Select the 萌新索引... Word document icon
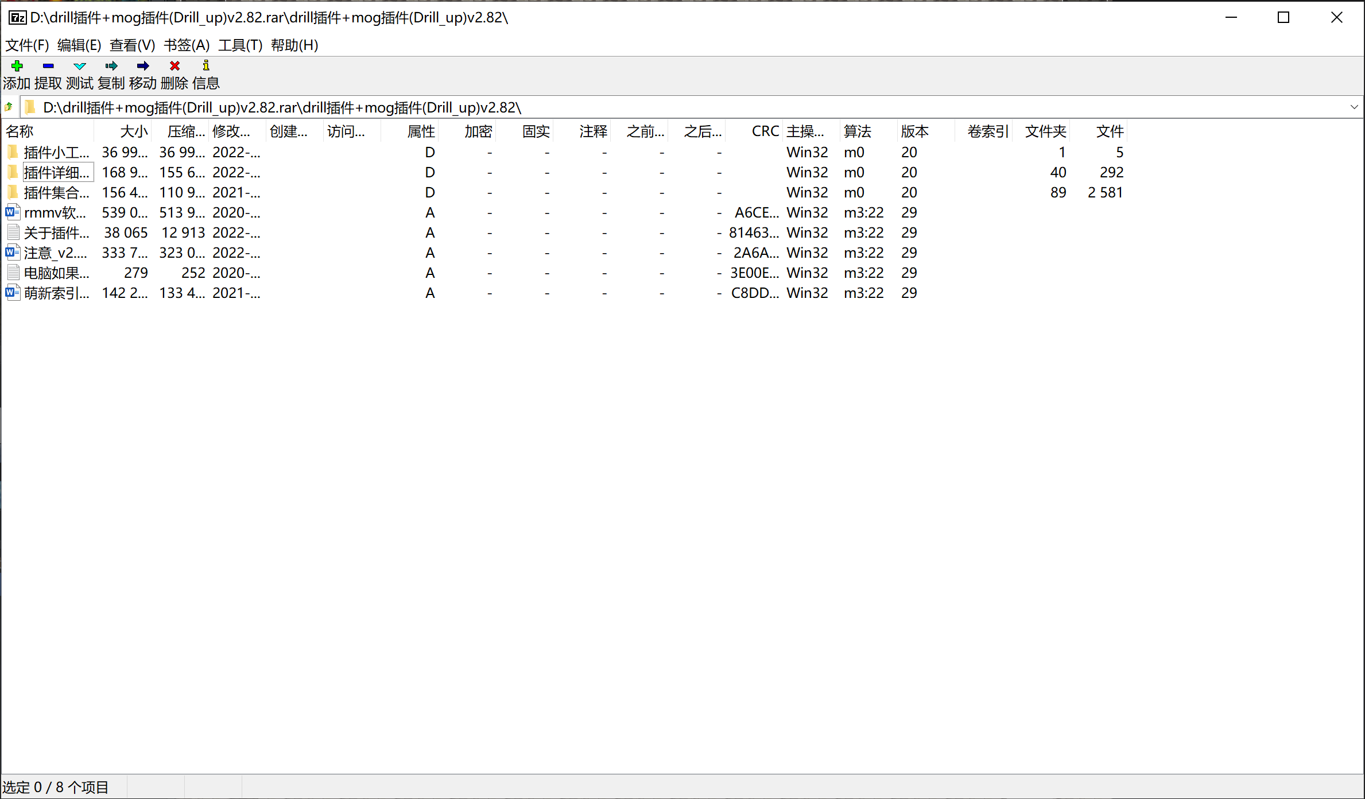1365x799 pixels. pyautogui.click(x=13, y=293)
